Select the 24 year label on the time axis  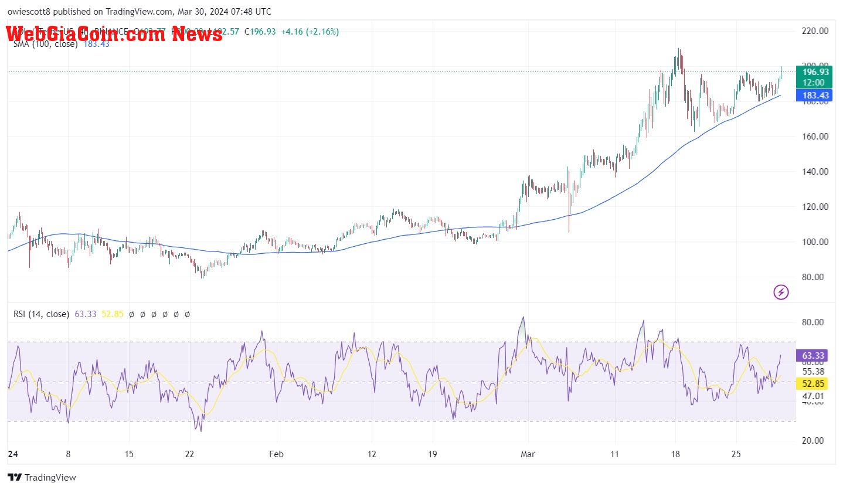[x=13, y=454]
